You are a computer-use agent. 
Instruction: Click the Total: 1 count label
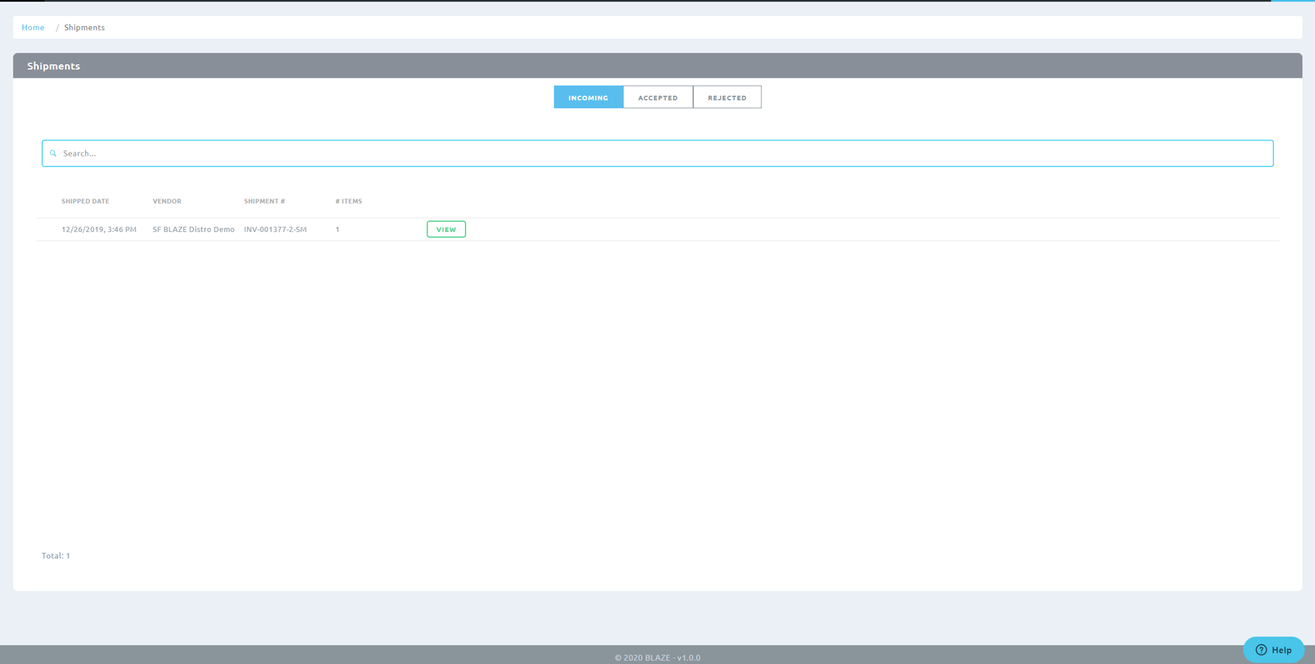click(56, 556)
